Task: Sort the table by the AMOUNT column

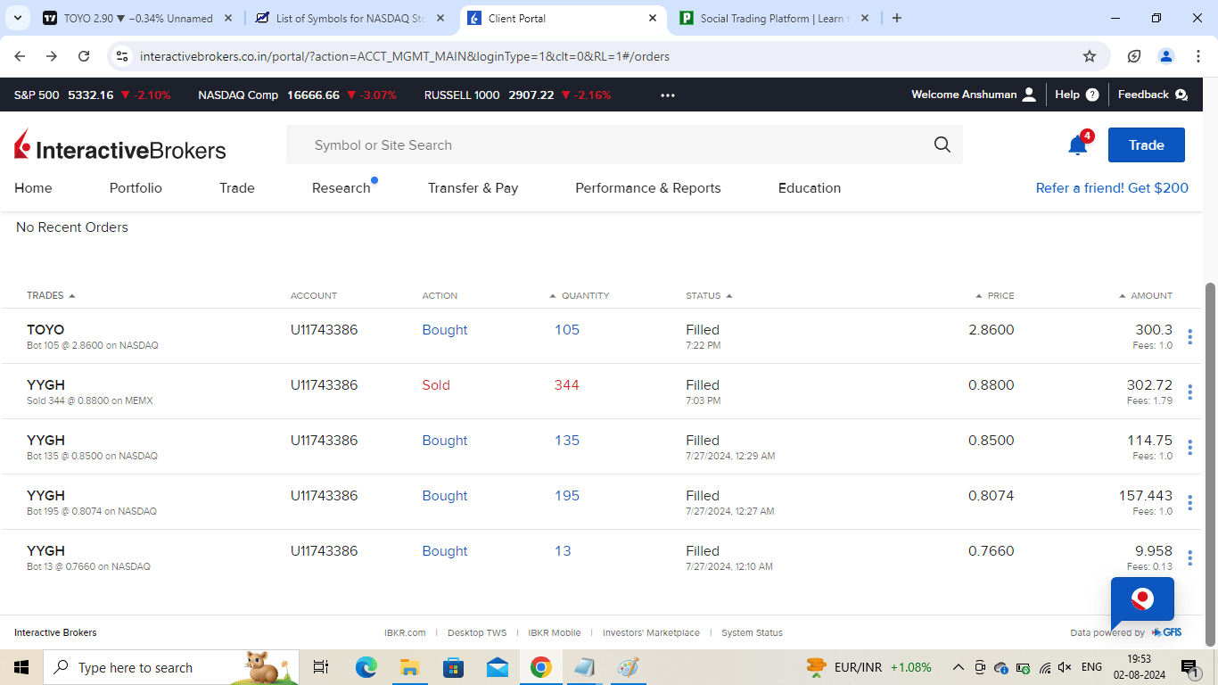Action: tap(1146, 296)
